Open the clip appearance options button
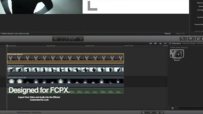 162,112
